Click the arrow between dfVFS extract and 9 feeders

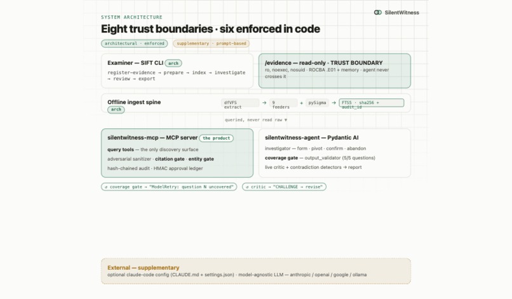[x=264, y=103]
